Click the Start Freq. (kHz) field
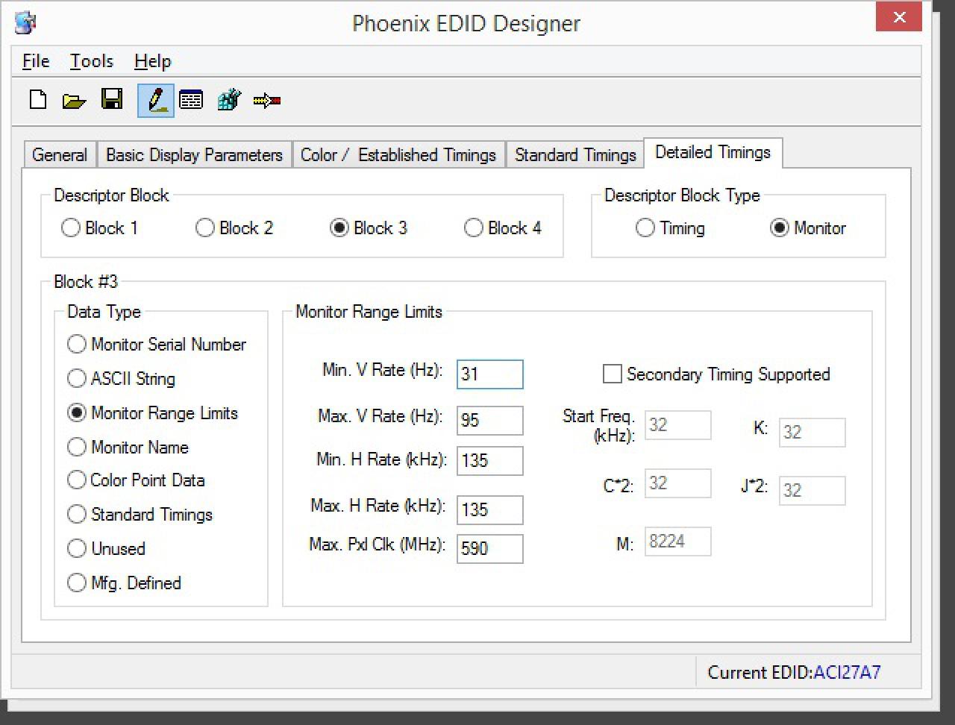 coord(677,425)
